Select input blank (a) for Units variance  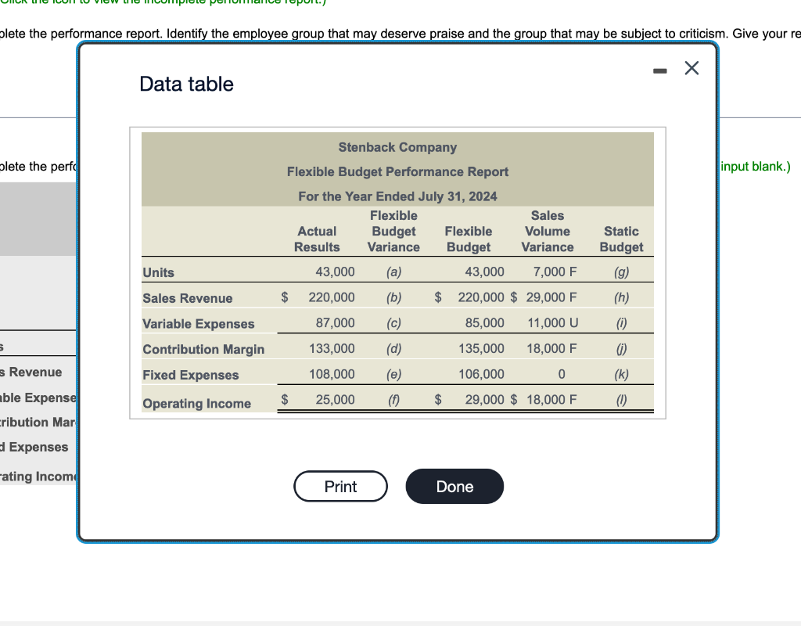click(393, 271)
